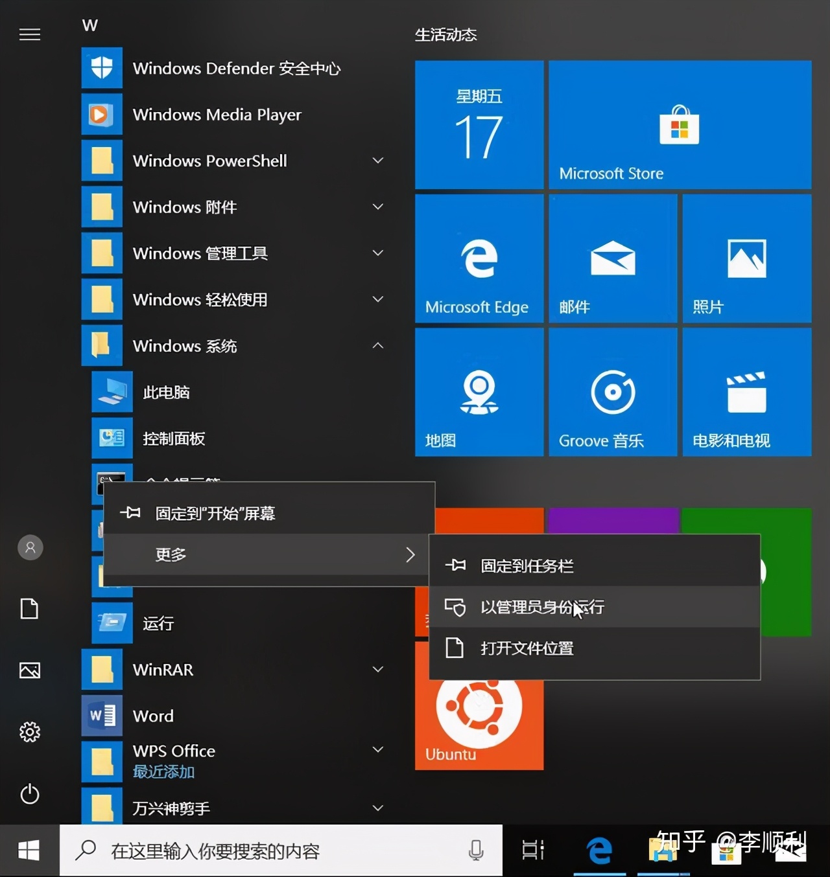Viewport: 830px width, 877px height.
Task: Click the Windows Start button
Action: point(29,850)
